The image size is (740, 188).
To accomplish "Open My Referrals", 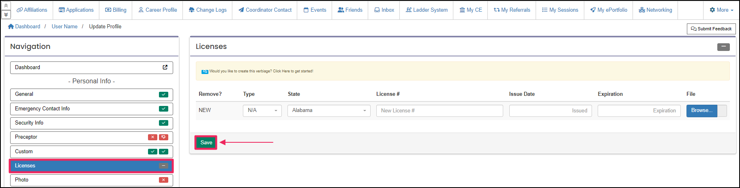I will coord(512,10).
